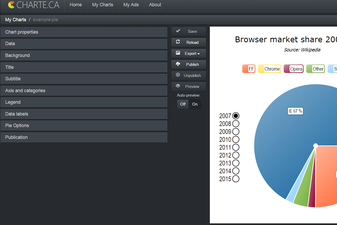Turn auto-preview Off
This screenshot has width=337, height=225.
183,104
